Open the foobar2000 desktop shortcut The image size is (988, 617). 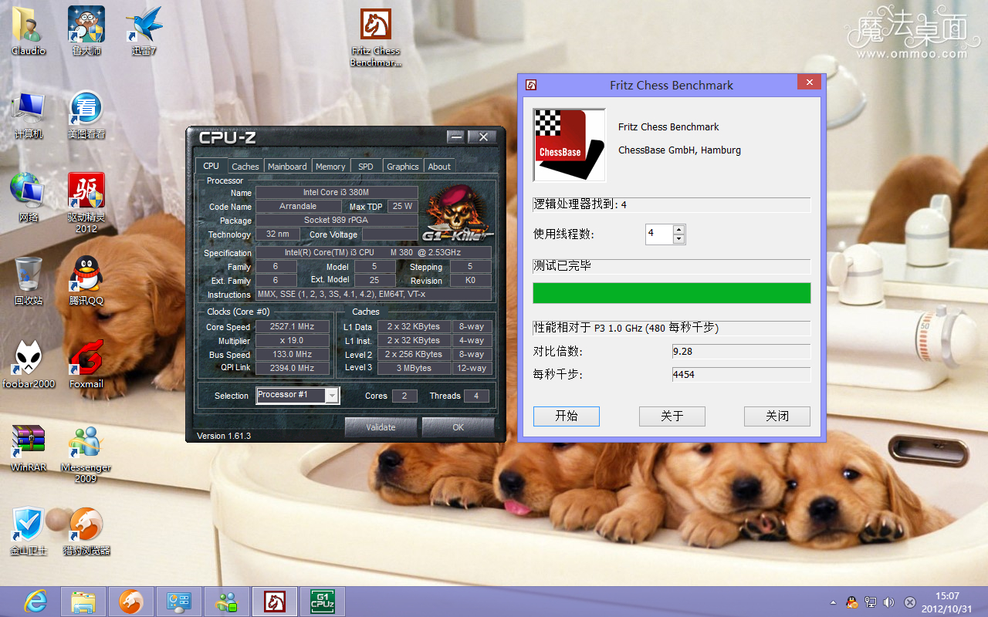tap(29, 364)
